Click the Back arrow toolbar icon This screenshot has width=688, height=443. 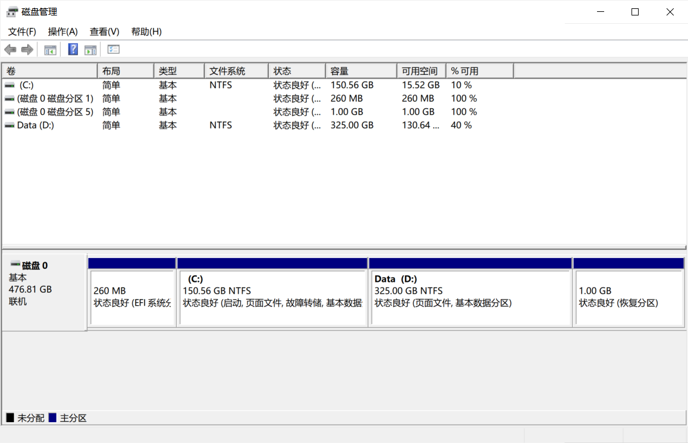[x=10, y=49]
